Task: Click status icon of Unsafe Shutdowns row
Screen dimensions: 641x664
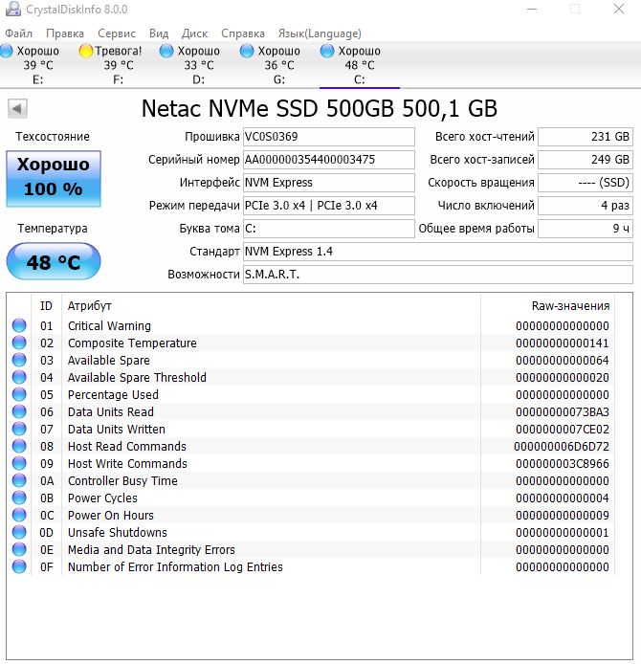Action: click(19, 532)
